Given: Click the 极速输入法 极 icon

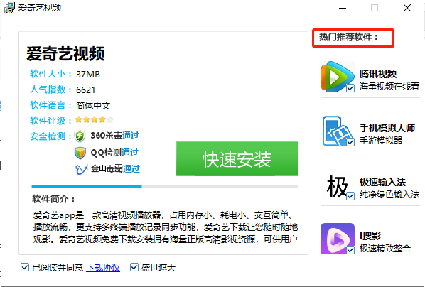Looking at the screenshot, I should coord(337,186).
